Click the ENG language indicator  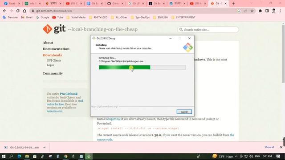(x=257, y=156)
